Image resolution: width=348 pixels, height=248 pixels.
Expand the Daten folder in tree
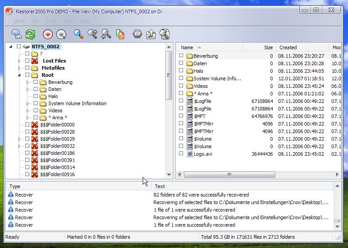click(27, 89)
